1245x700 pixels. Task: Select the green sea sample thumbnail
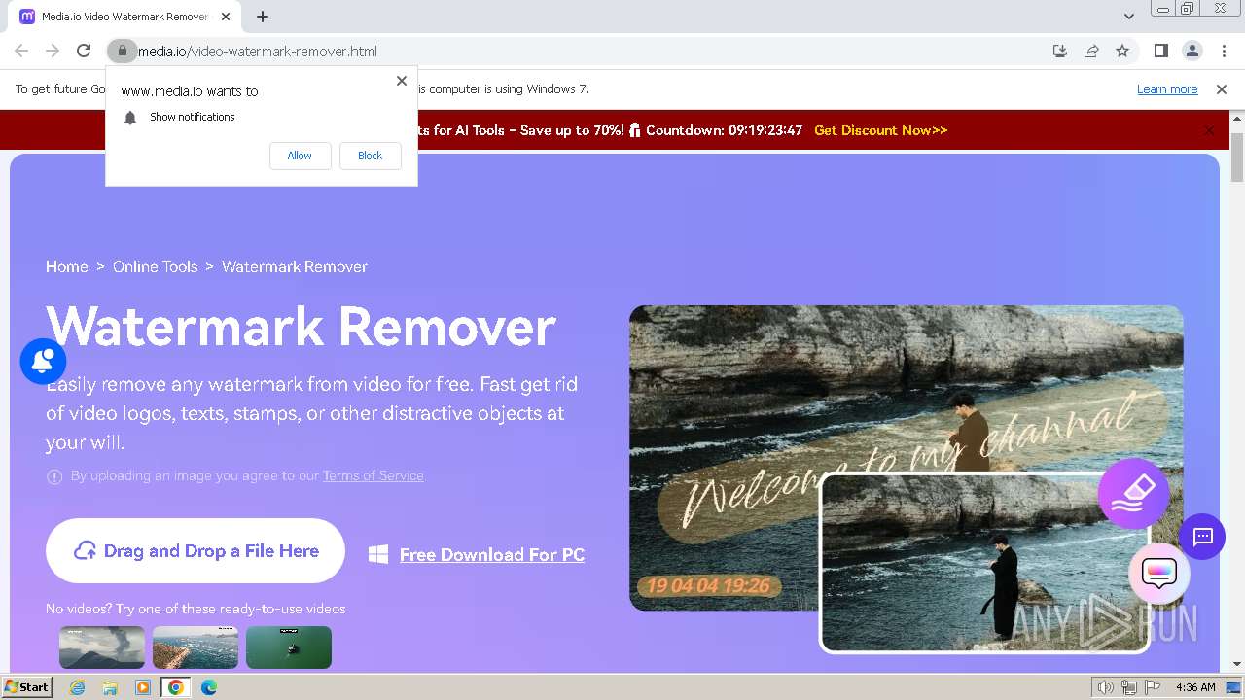[289, 647]
